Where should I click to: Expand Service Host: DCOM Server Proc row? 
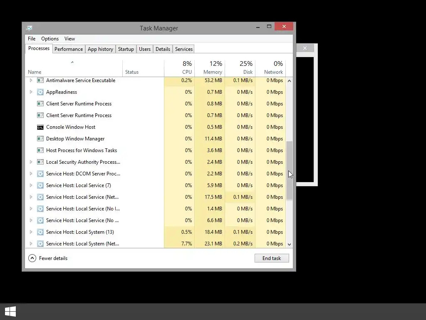pos(31,174)
